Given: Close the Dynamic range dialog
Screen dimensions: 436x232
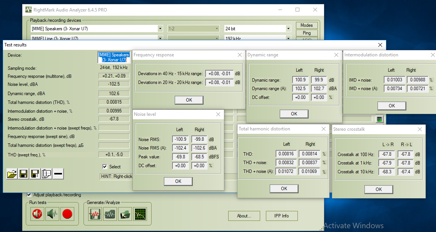Looking at the screenshot, I should tap(336, 55).
